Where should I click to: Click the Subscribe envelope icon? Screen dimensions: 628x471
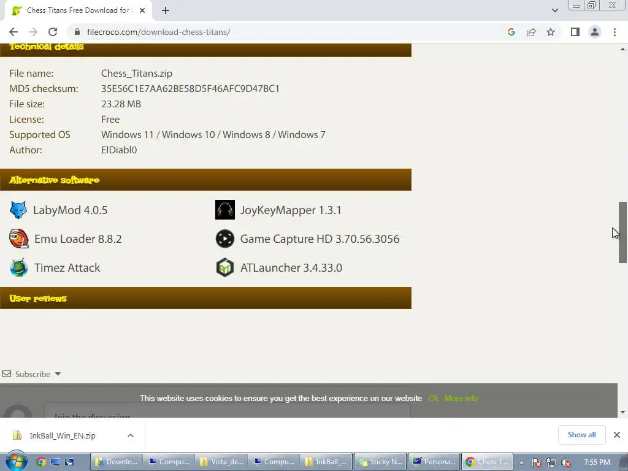6,374
